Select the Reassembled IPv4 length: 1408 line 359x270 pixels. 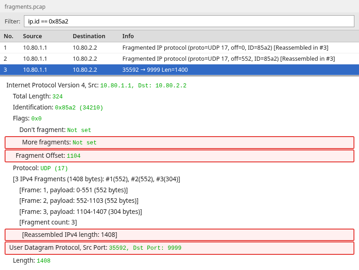179,235
